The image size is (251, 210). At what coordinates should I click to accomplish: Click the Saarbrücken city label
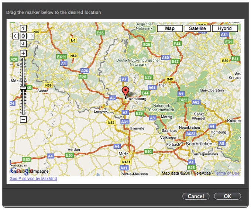click(x=199, y=144)
